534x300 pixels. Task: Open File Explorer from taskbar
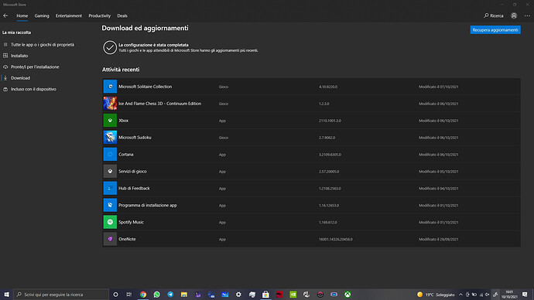(184, 295)
